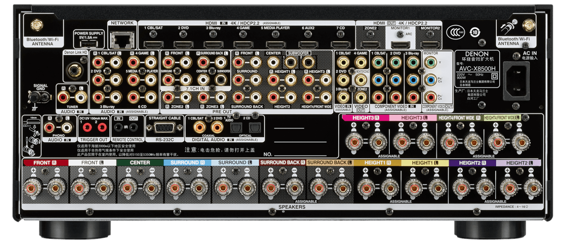Select the HDMI IN 2 DVD port
Viewport: 563px width, 247px height.
[183, 45]
